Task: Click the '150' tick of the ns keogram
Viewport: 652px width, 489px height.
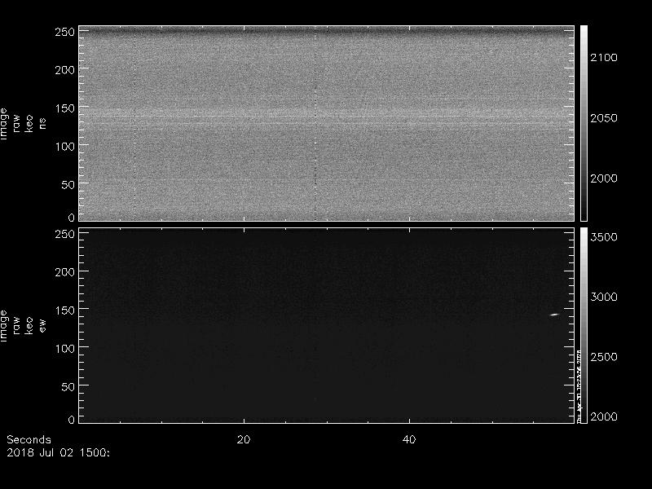Action: 65,108
